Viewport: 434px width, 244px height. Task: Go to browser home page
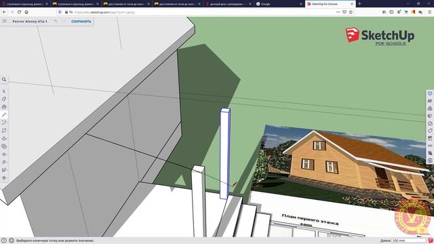coord(26,12)
